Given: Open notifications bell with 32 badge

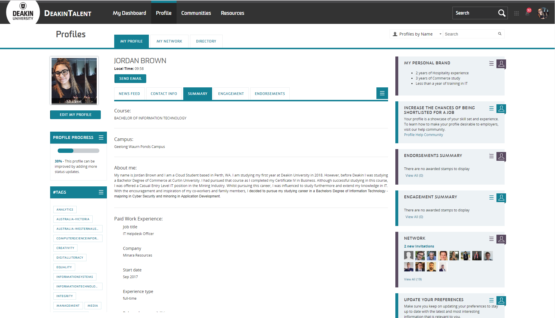Looking at the screenshot, I should [528, 13].
